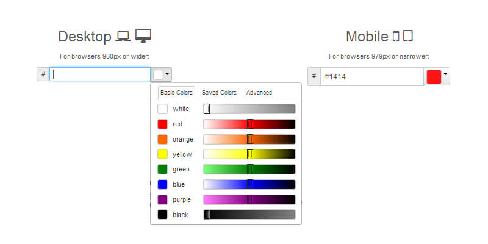Select the yellow color swatch
This screenshot has width=488, height=244.
[162, 154]
